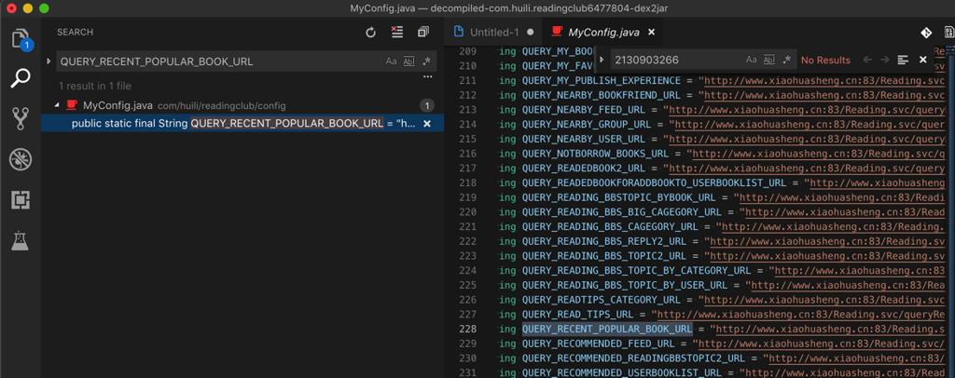
Task: Toggle Match Case in editor find widget
Action: [752, 60]
